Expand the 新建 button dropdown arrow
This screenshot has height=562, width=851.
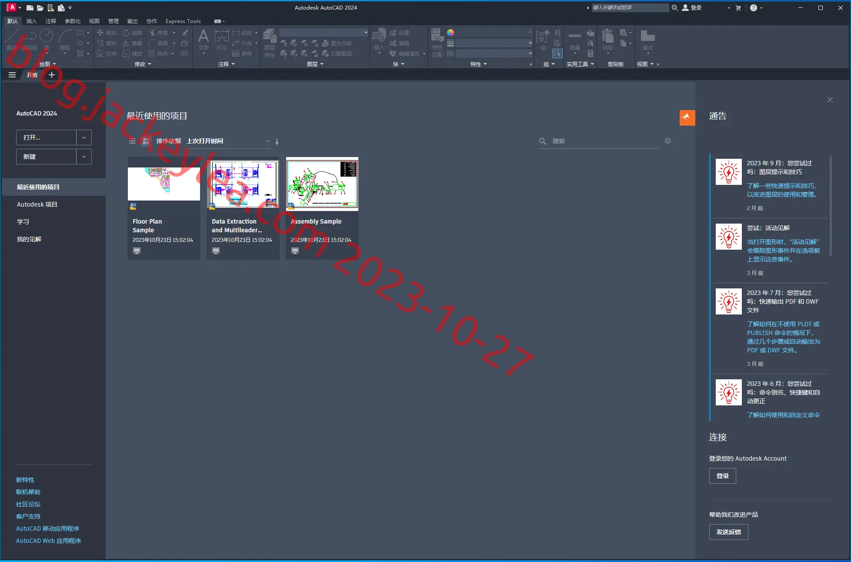84,157
